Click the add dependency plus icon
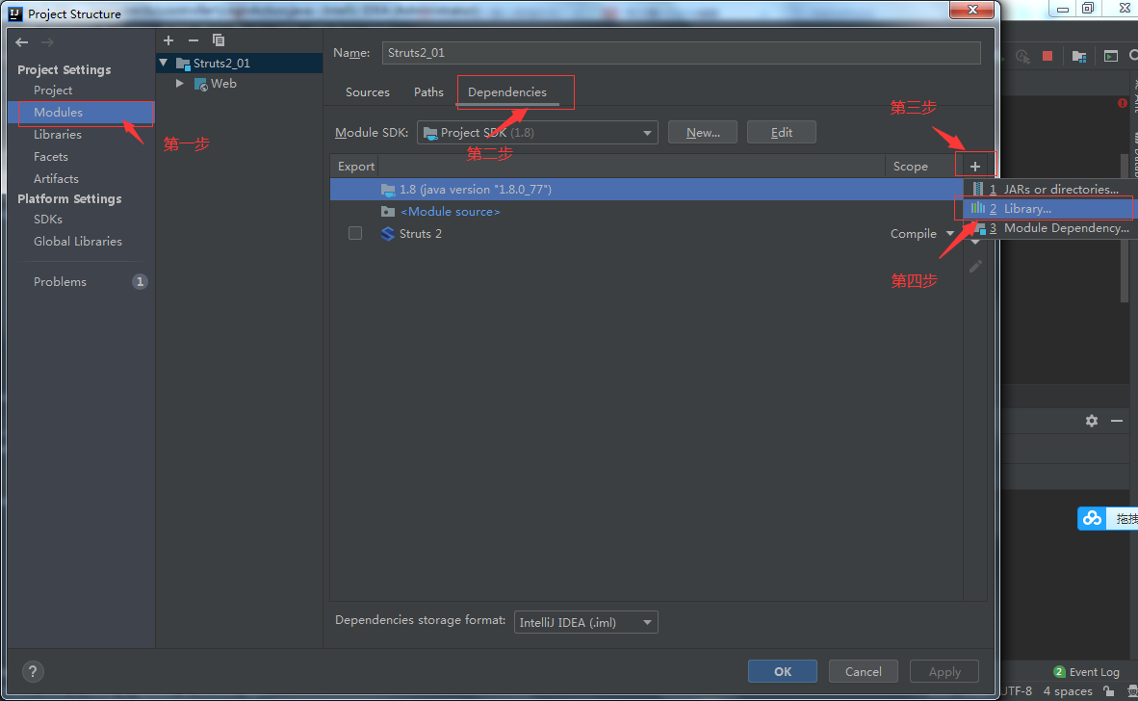Viewport: 1138px width, 701px height. (974, 167)
